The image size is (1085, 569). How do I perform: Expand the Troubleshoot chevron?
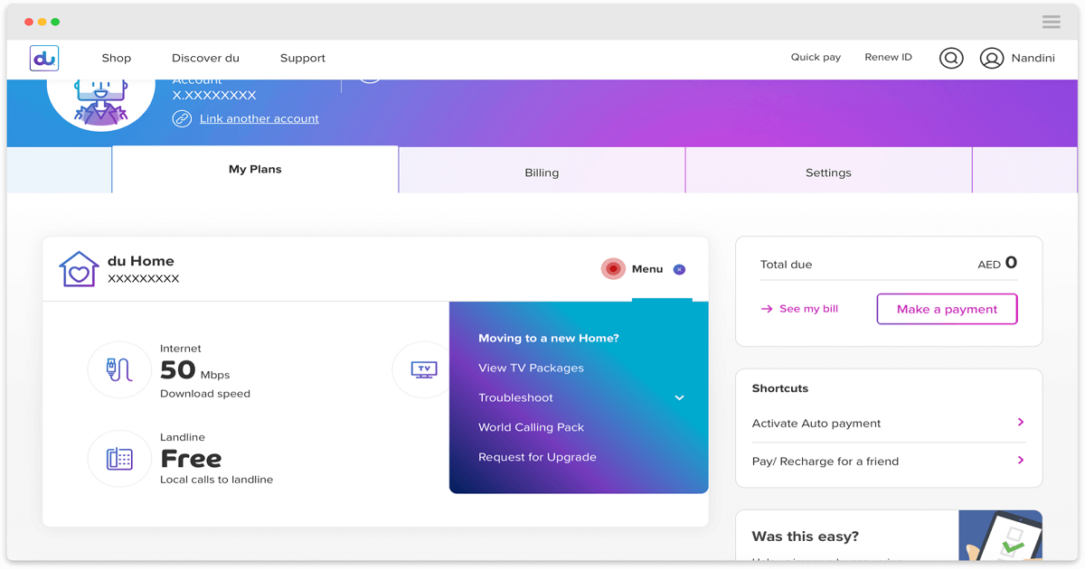[679, 397]
